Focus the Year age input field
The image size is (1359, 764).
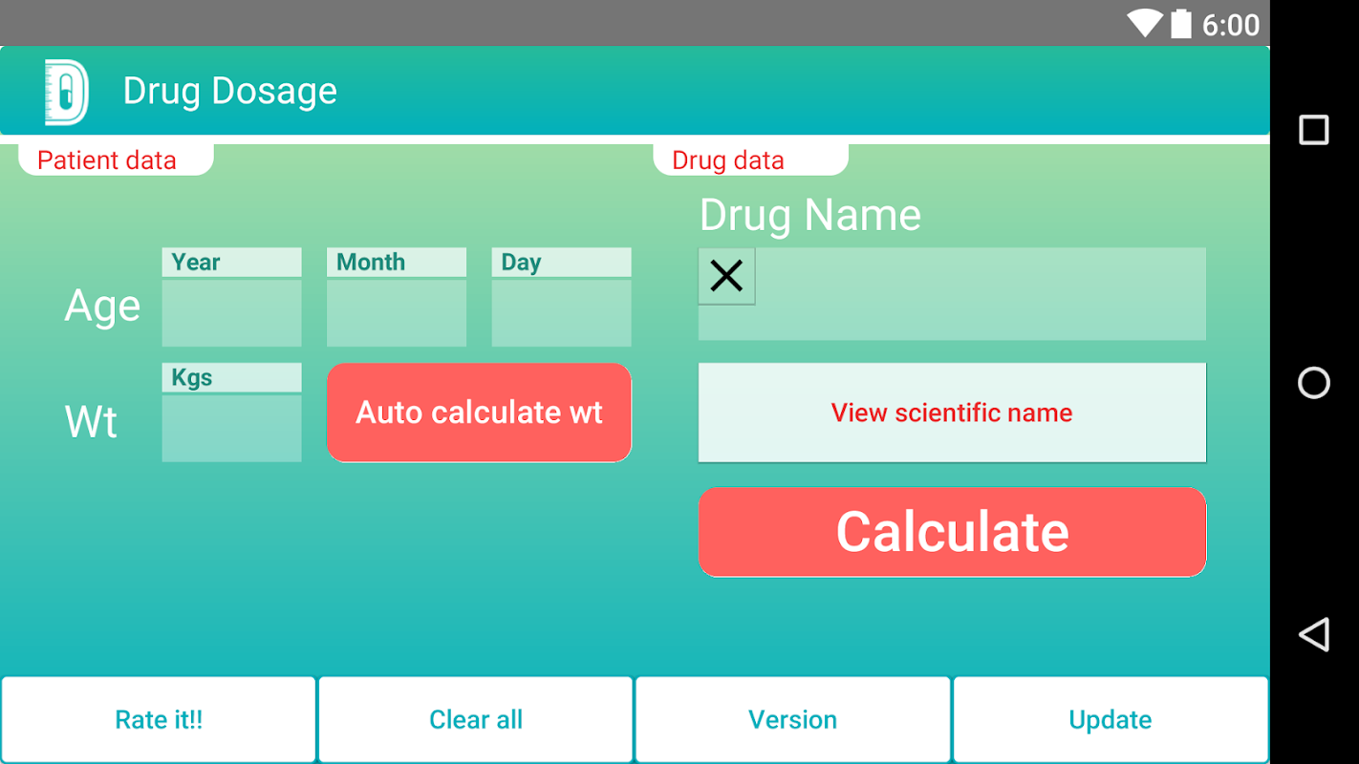[x=231, y=312]
